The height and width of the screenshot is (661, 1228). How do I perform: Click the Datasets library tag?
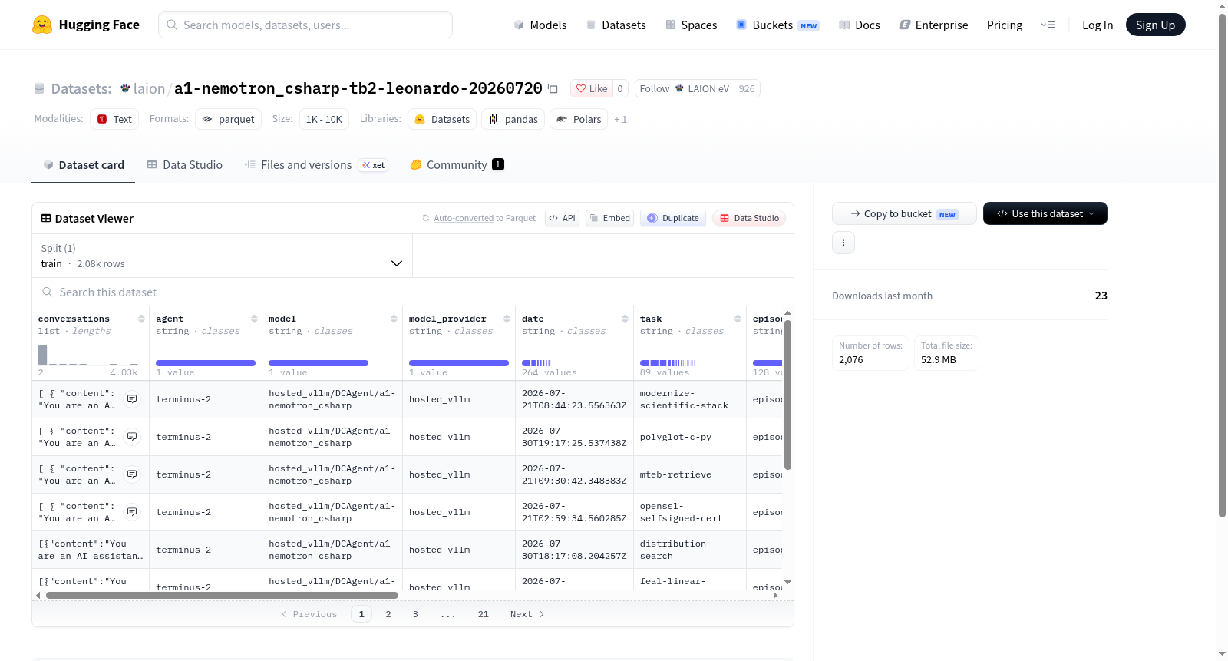pyautogui.click(x=442, y=119)
